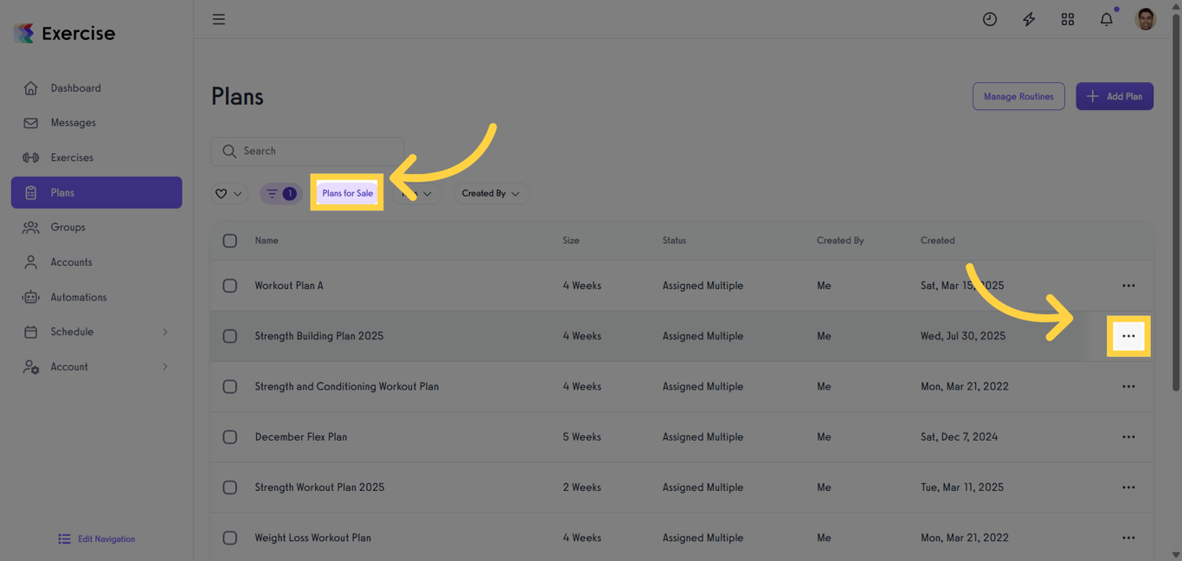Open the favorites heart filter dropdown
Viewport: 1182px width, 561px height.
coord(229,194)
